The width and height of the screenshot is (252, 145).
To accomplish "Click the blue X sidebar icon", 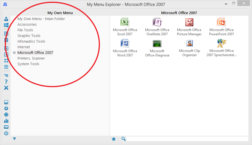I will pyautogui.click(x=6, y=88).
